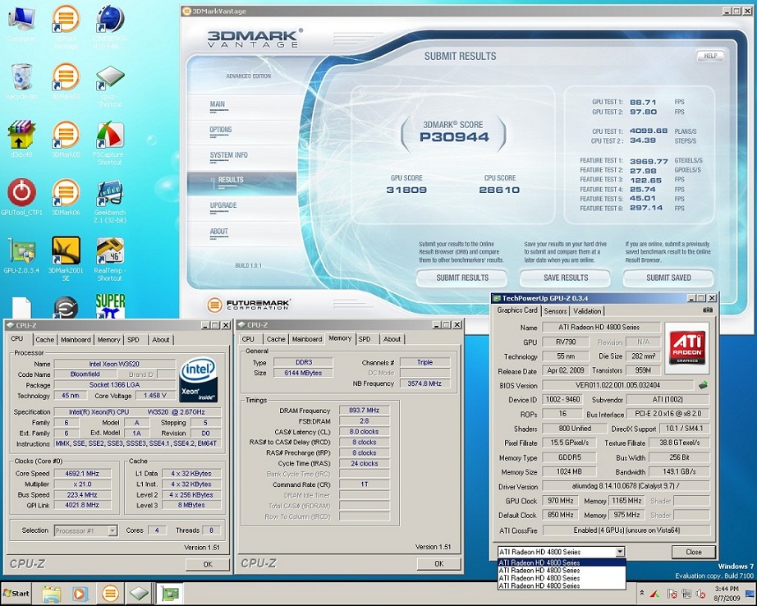Image resolution: width=757 pixels, height=606 pixels.
Task: Switch to CPU-Z taskbar button
Action: click(139, 593)
